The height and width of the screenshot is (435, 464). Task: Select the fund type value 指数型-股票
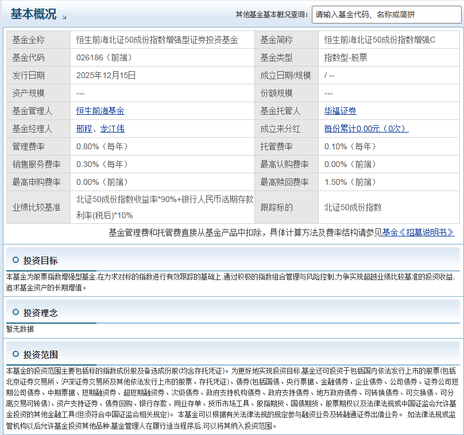[x=346, y=57]
